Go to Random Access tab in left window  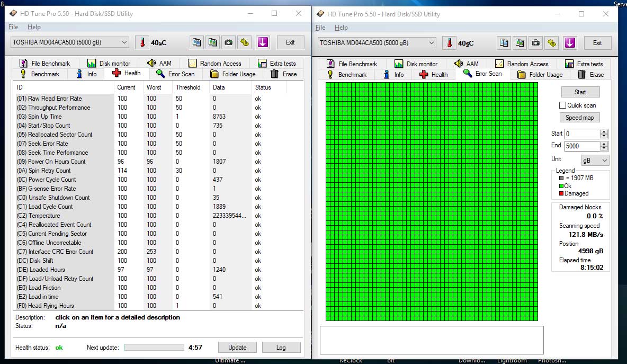pos(214,63)
